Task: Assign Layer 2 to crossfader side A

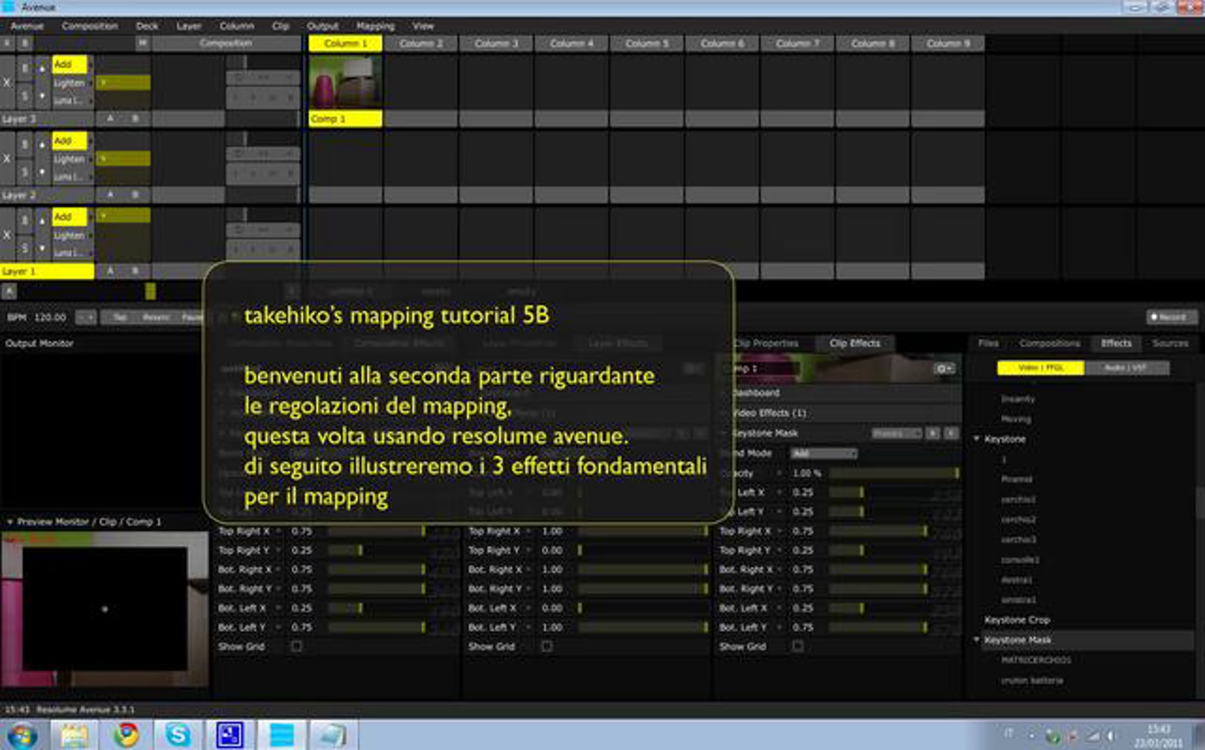Action: [110, 195]
